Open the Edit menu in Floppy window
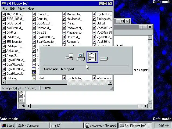Screen dimensions: 172x129 click(13, 9)
